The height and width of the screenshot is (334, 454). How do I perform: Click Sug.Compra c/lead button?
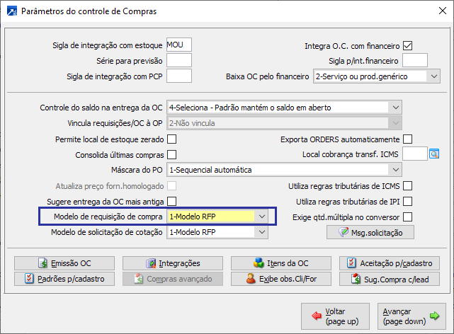tap(390, 279)
